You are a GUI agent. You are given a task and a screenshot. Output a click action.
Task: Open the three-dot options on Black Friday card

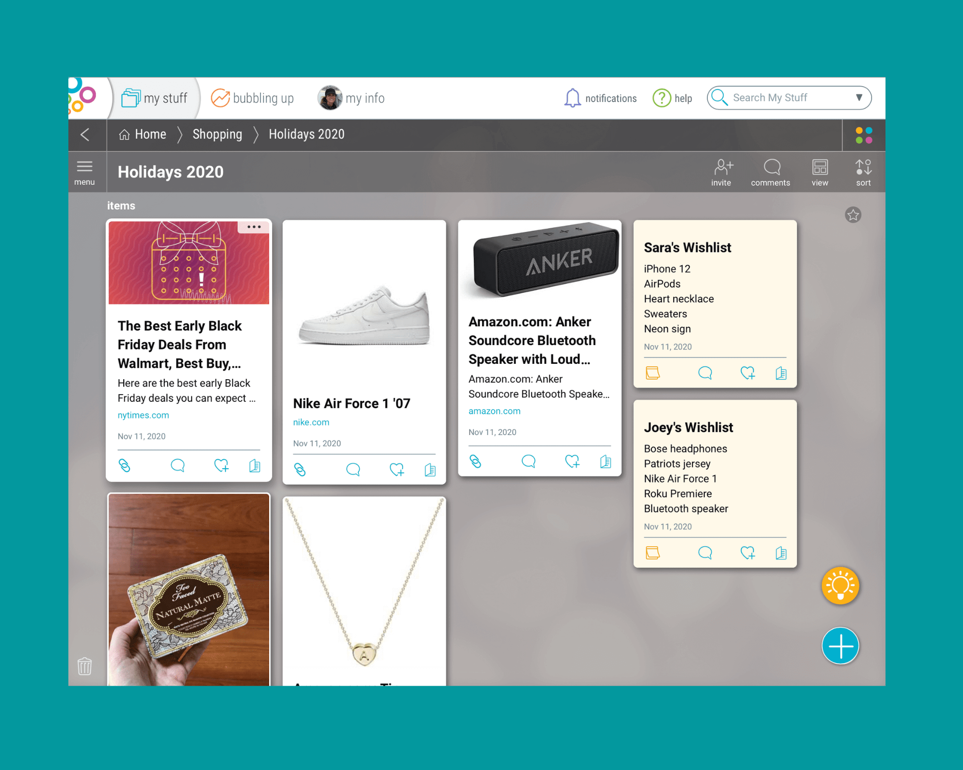click(x=254, y=227)
